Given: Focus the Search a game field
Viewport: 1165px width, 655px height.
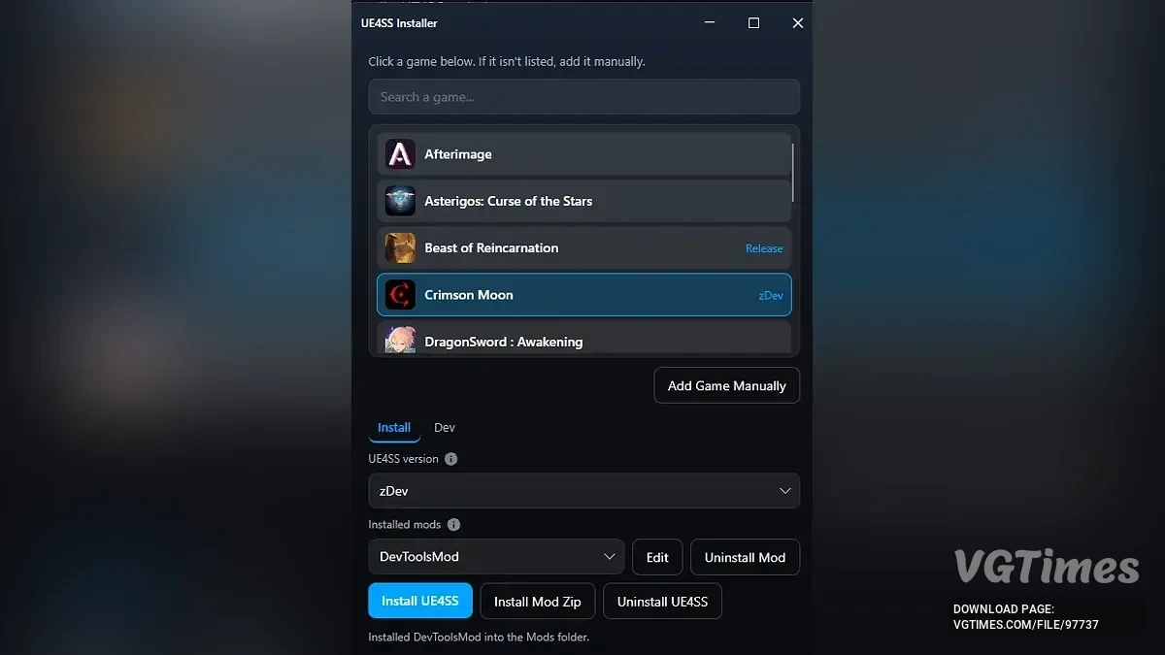Looking at the screenshot, I should click(x=583, y=97).
